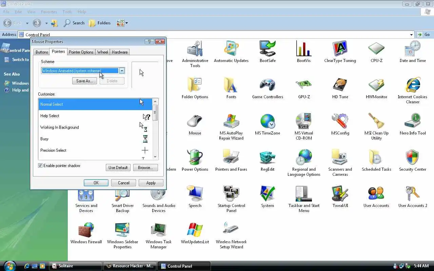Viewport: 434px width, 271px height.
Task: Open Game Controllers icon
Action: pos(268,85)
